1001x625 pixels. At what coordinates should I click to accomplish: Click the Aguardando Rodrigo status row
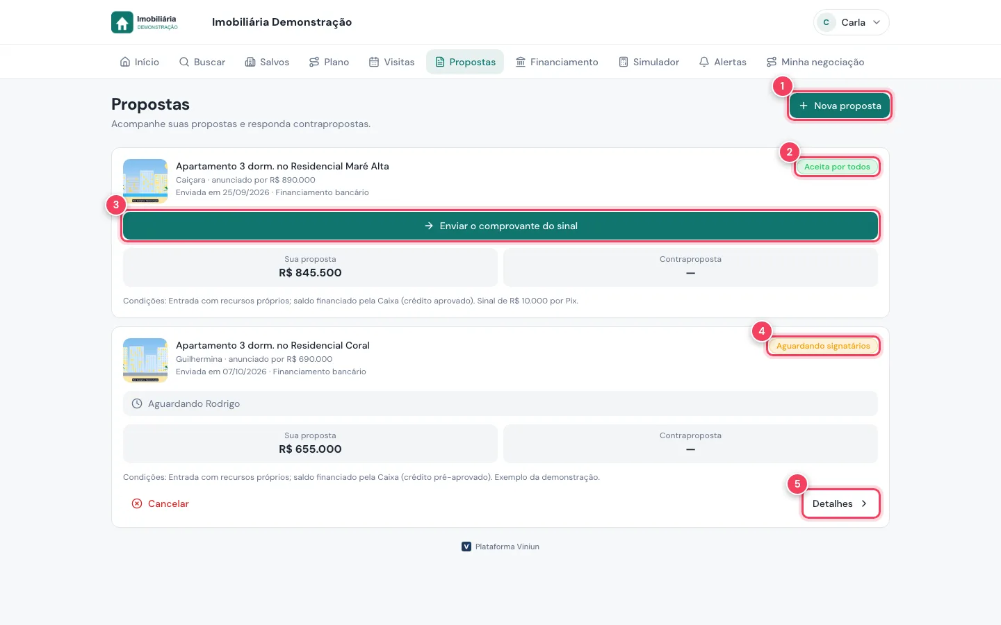tap(500, 403)
